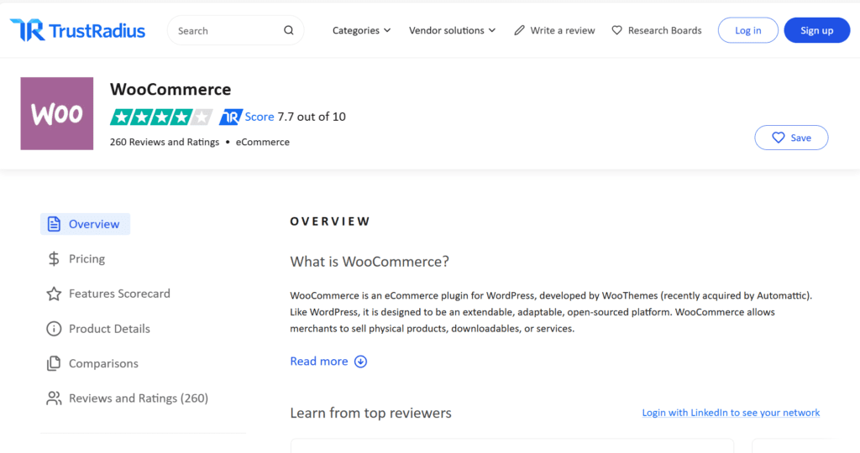860x453 pixels.
Task: Click Login with LinkedIn to see your network
Action: point(732,413)
